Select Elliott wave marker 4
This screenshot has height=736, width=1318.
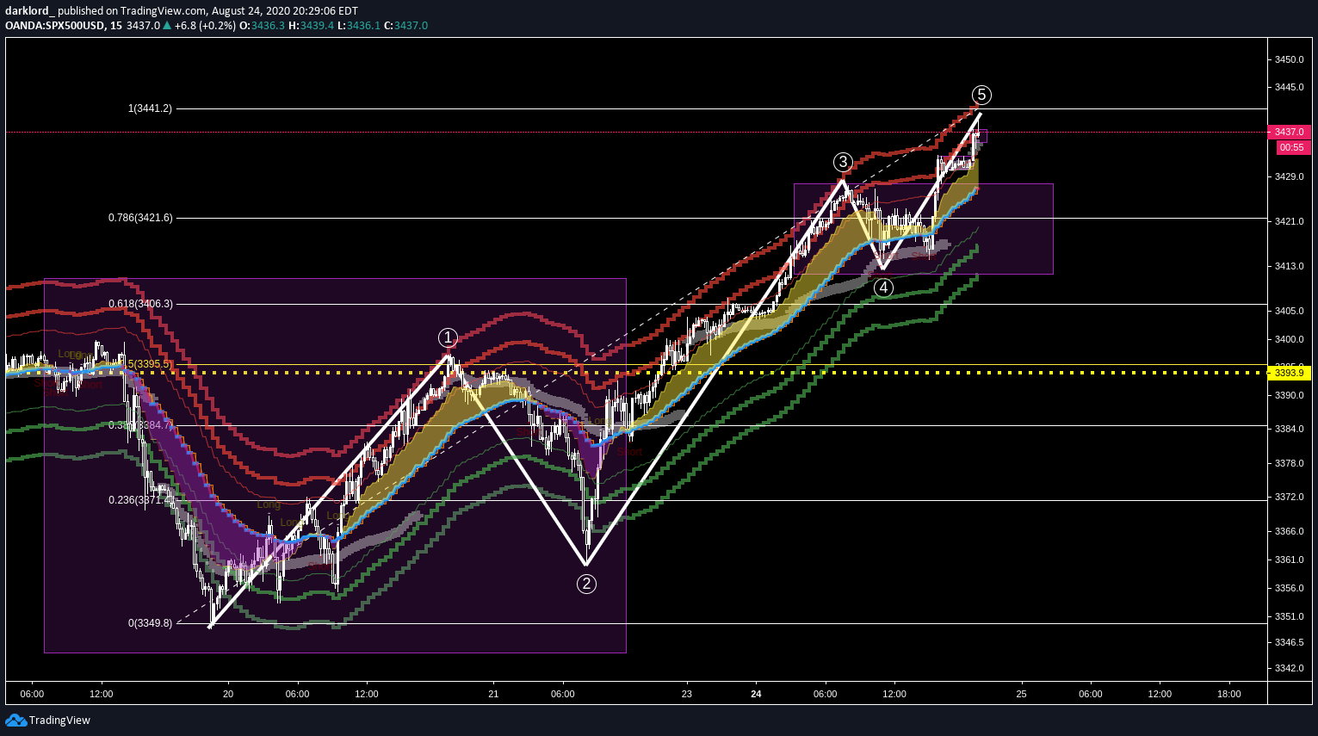883,288
